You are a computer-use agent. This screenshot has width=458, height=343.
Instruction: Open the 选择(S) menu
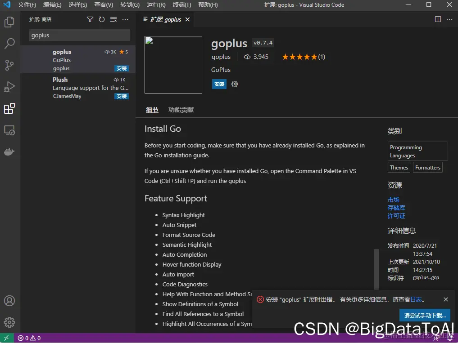(x=78, y=4)
